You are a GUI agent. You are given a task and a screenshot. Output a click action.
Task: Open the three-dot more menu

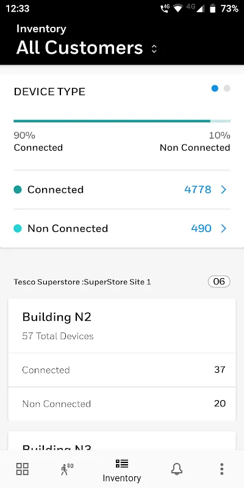click(221, 468)
